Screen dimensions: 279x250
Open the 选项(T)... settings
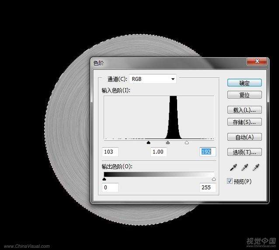click(x=244, y=152)
